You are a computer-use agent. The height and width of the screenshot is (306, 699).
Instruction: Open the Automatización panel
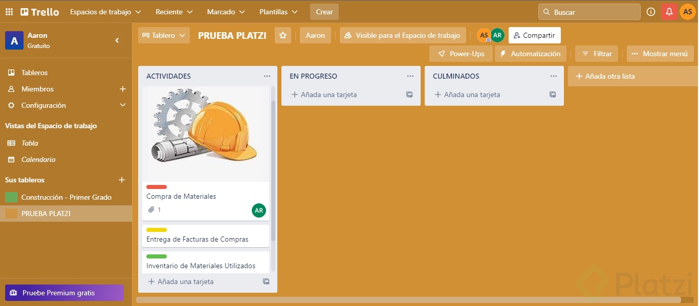click(x=530, y=53)
